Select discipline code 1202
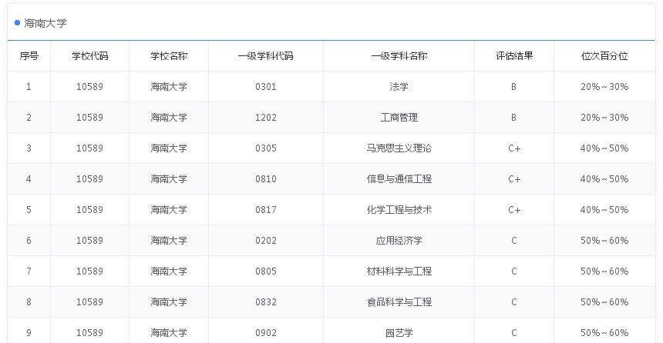Screen dimensions: 663x343 pyautogui.click(x=265, y=118)
